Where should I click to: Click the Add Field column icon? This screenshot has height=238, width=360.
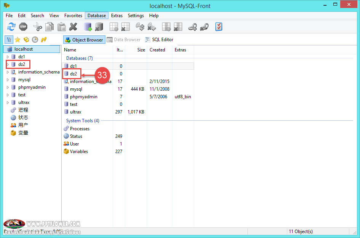[x=166, y=27]
